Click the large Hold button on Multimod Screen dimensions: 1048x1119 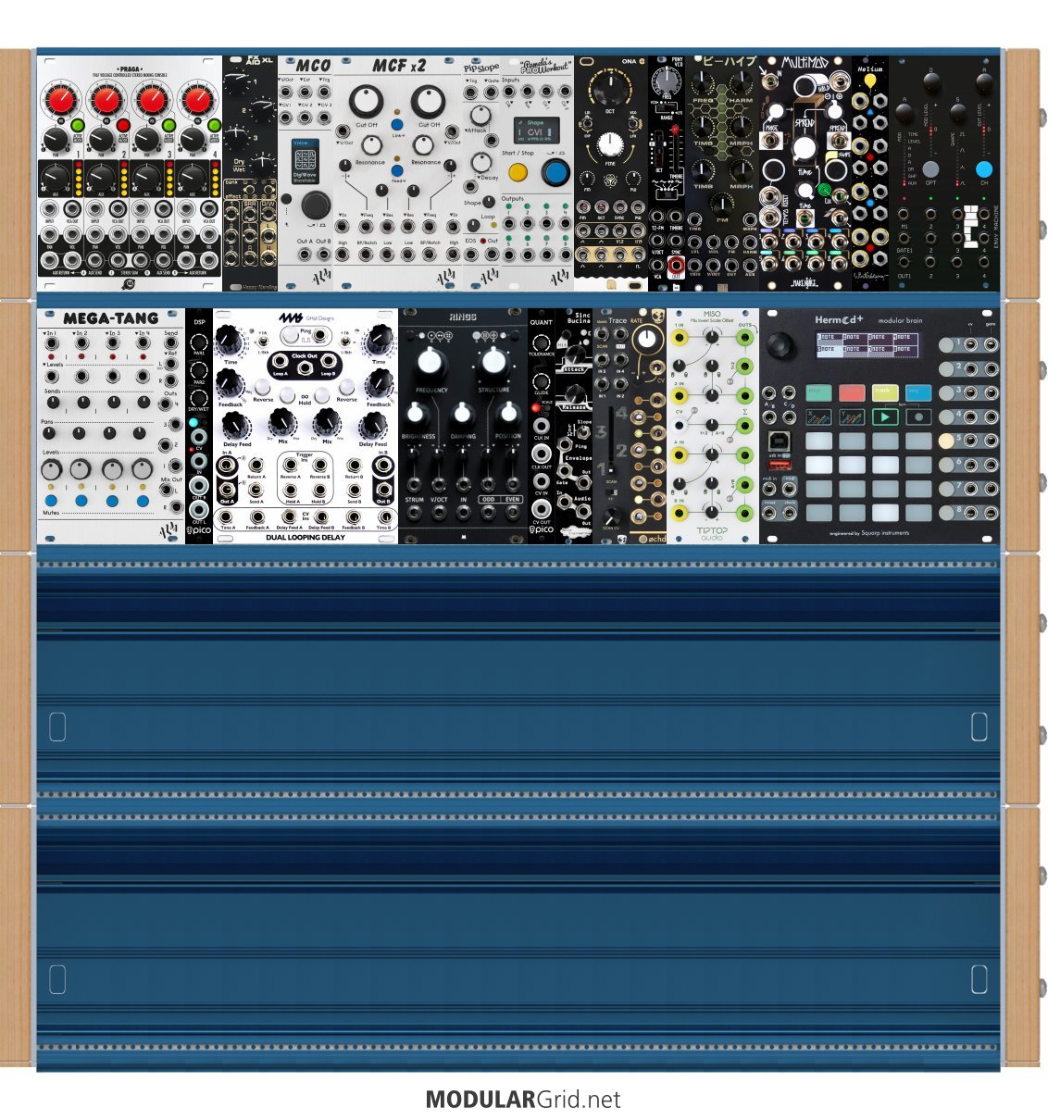click(805, 88)
